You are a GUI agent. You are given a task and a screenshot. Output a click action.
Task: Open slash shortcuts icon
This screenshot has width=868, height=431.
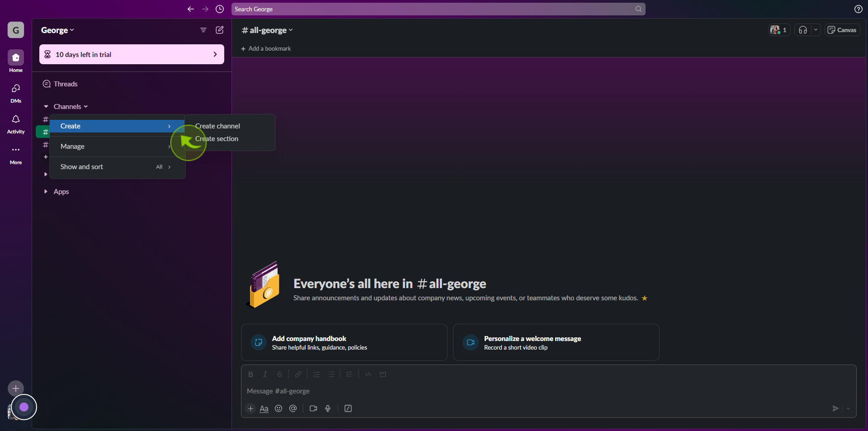[x=348, y=408]
